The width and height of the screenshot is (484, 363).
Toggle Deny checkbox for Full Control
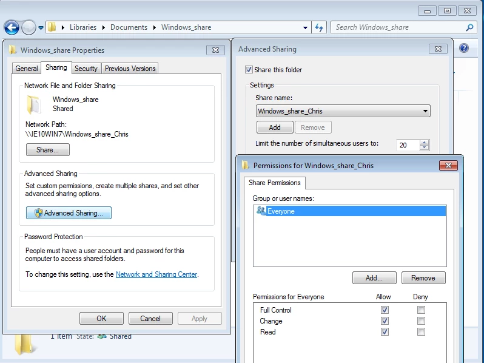pyautogui.click(x=421, y=310)
